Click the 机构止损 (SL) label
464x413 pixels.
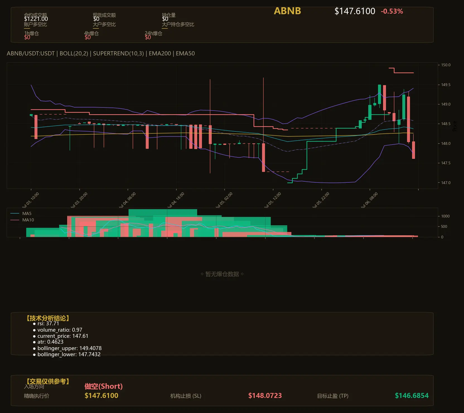pyautogui.click(x=186, y=396)
